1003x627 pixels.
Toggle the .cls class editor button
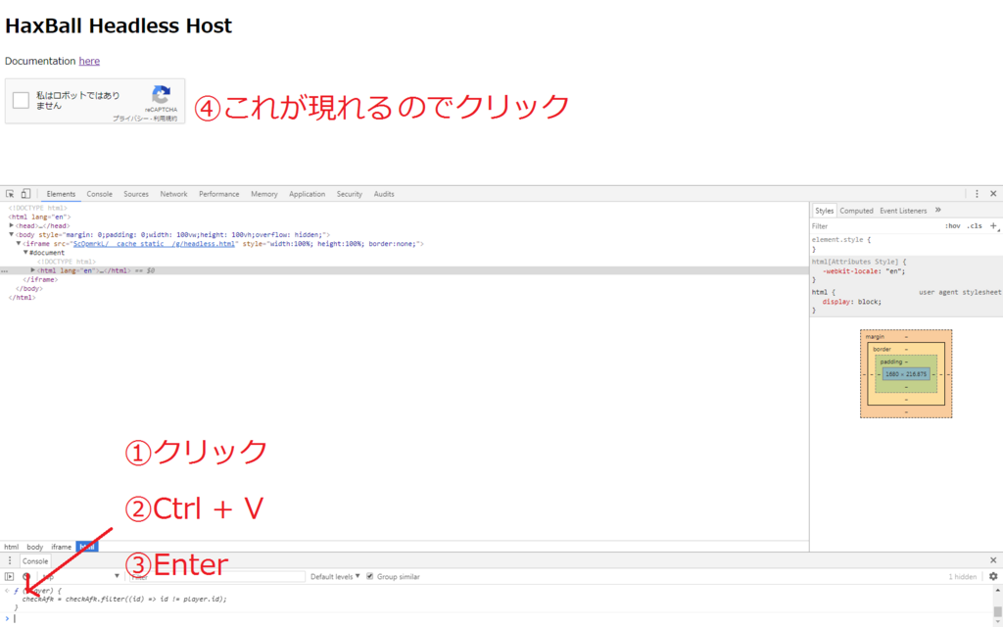pyautogui.click(x=975, y=226)
